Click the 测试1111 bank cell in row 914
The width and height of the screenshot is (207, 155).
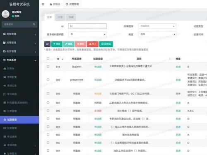point(77,67)
